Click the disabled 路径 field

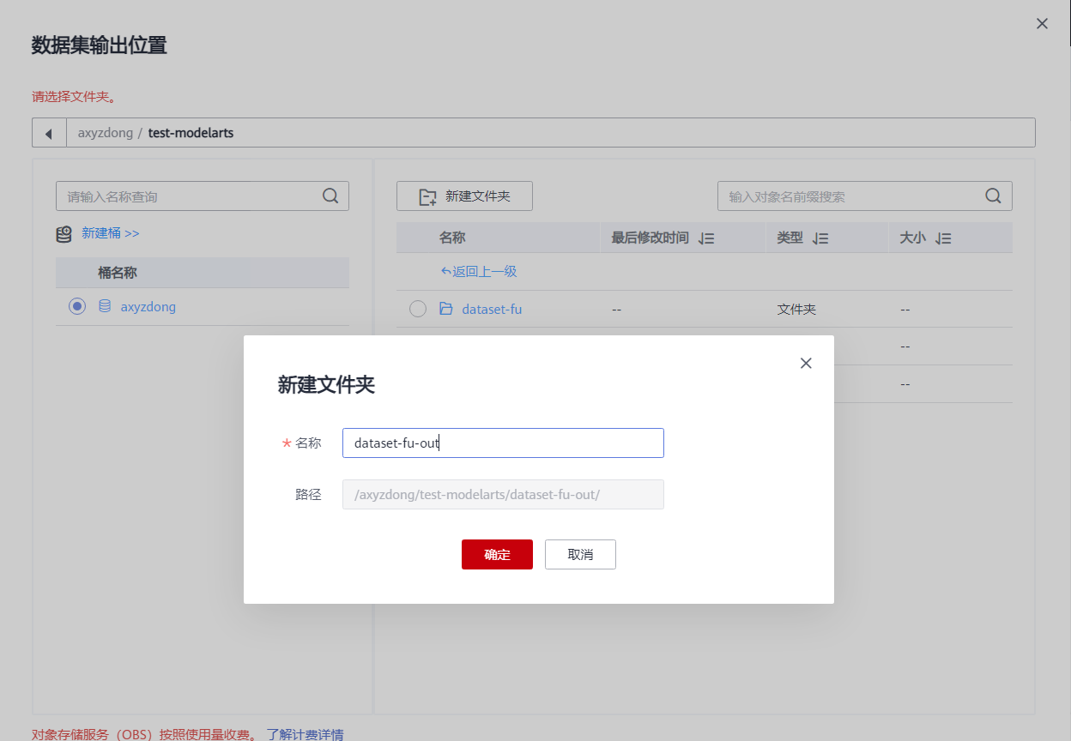pyautogui.click(x=503, y=495)
